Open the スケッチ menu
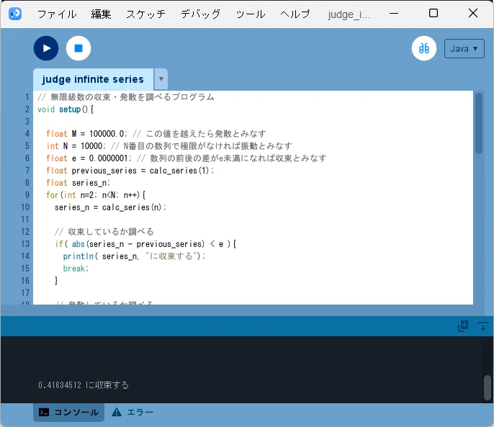 tap(145, 14)
